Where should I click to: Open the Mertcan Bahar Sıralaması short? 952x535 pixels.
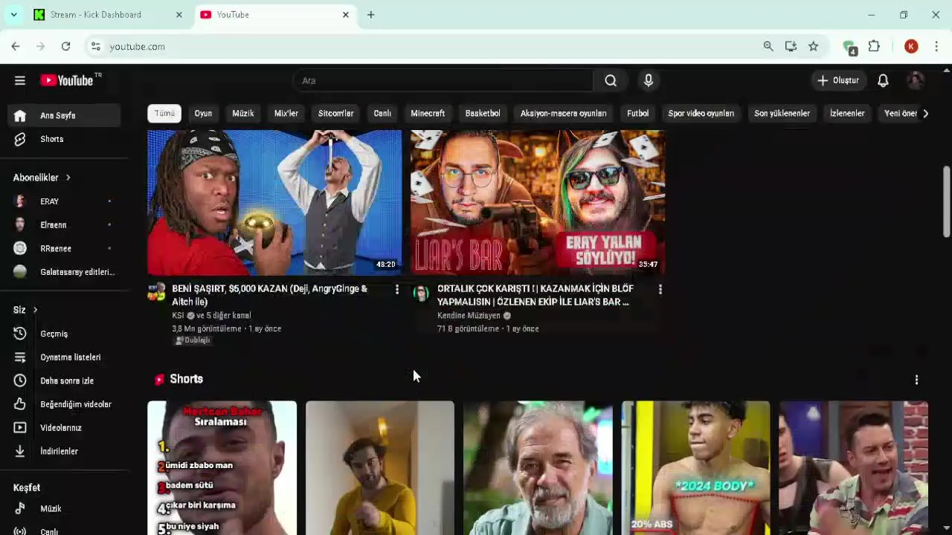click(222, 468)
